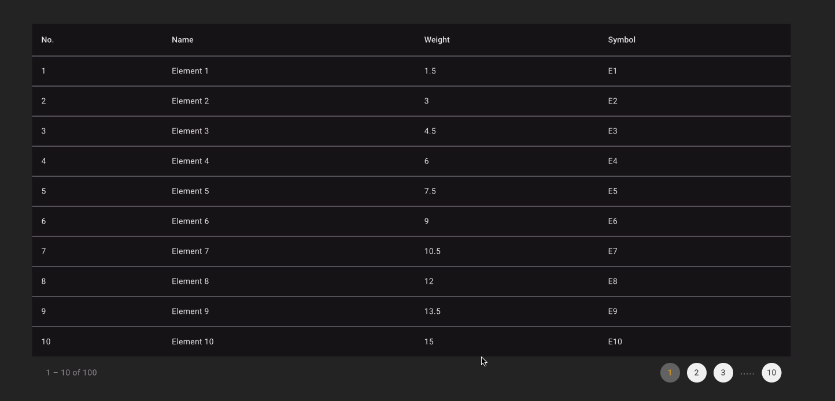Select the row for Element 10
This screenshot has height=401, width=835.
pos(193,341)
